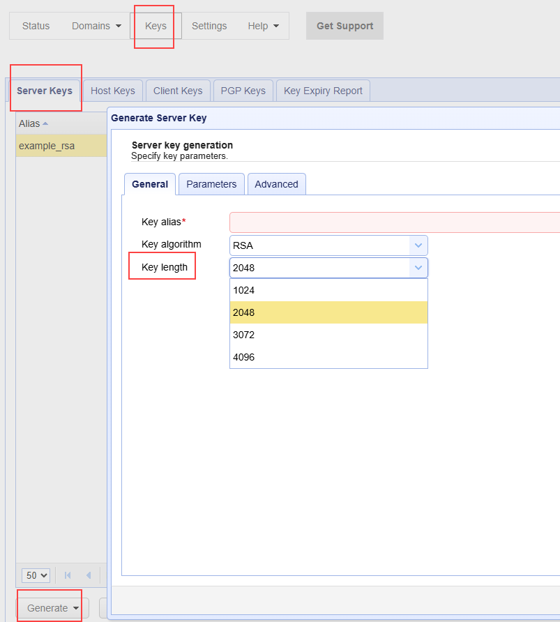Expand the Domains menu chevron
The image size is (560, 622).
[x=117, y=26]
